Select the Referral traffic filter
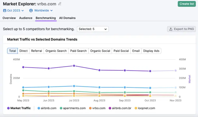The image size is (198, 117). coord(36,51)
